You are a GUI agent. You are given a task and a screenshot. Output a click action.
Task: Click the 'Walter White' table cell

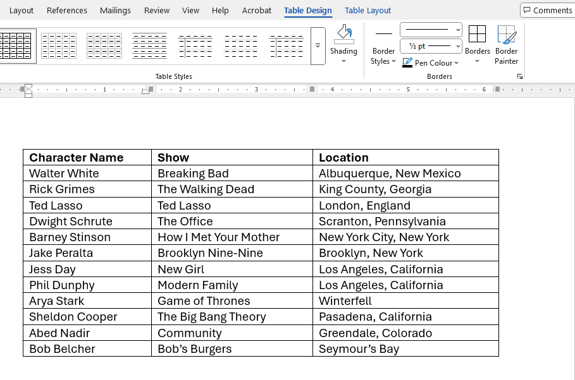point(64,174)
